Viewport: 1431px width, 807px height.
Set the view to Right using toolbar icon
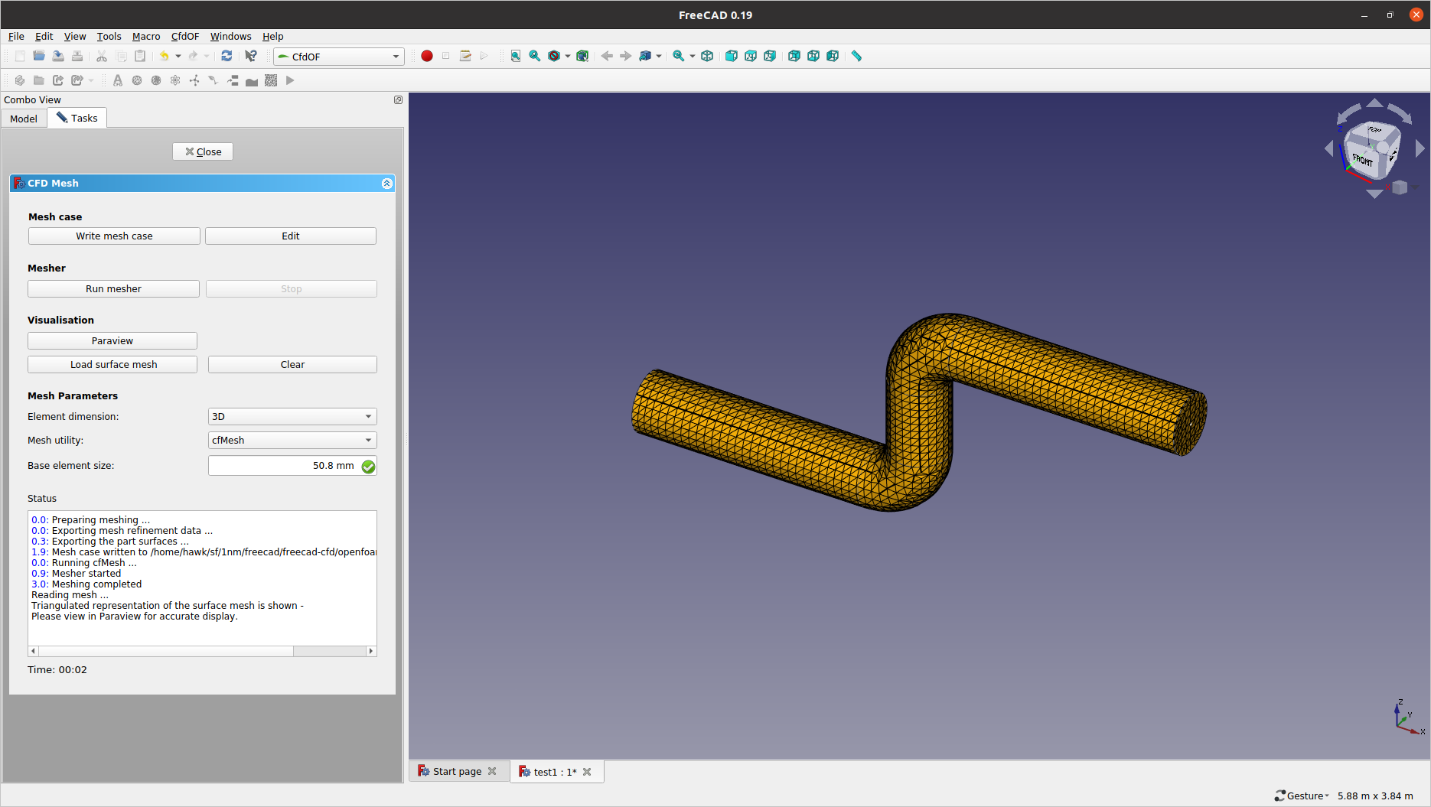[770, 56]
